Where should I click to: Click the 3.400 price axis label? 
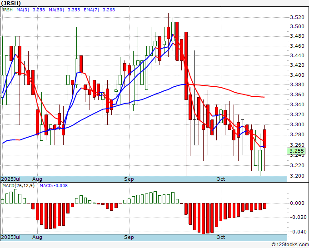point(297,75)
